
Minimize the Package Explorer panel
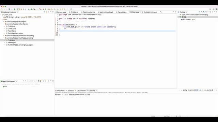point(51,12)
